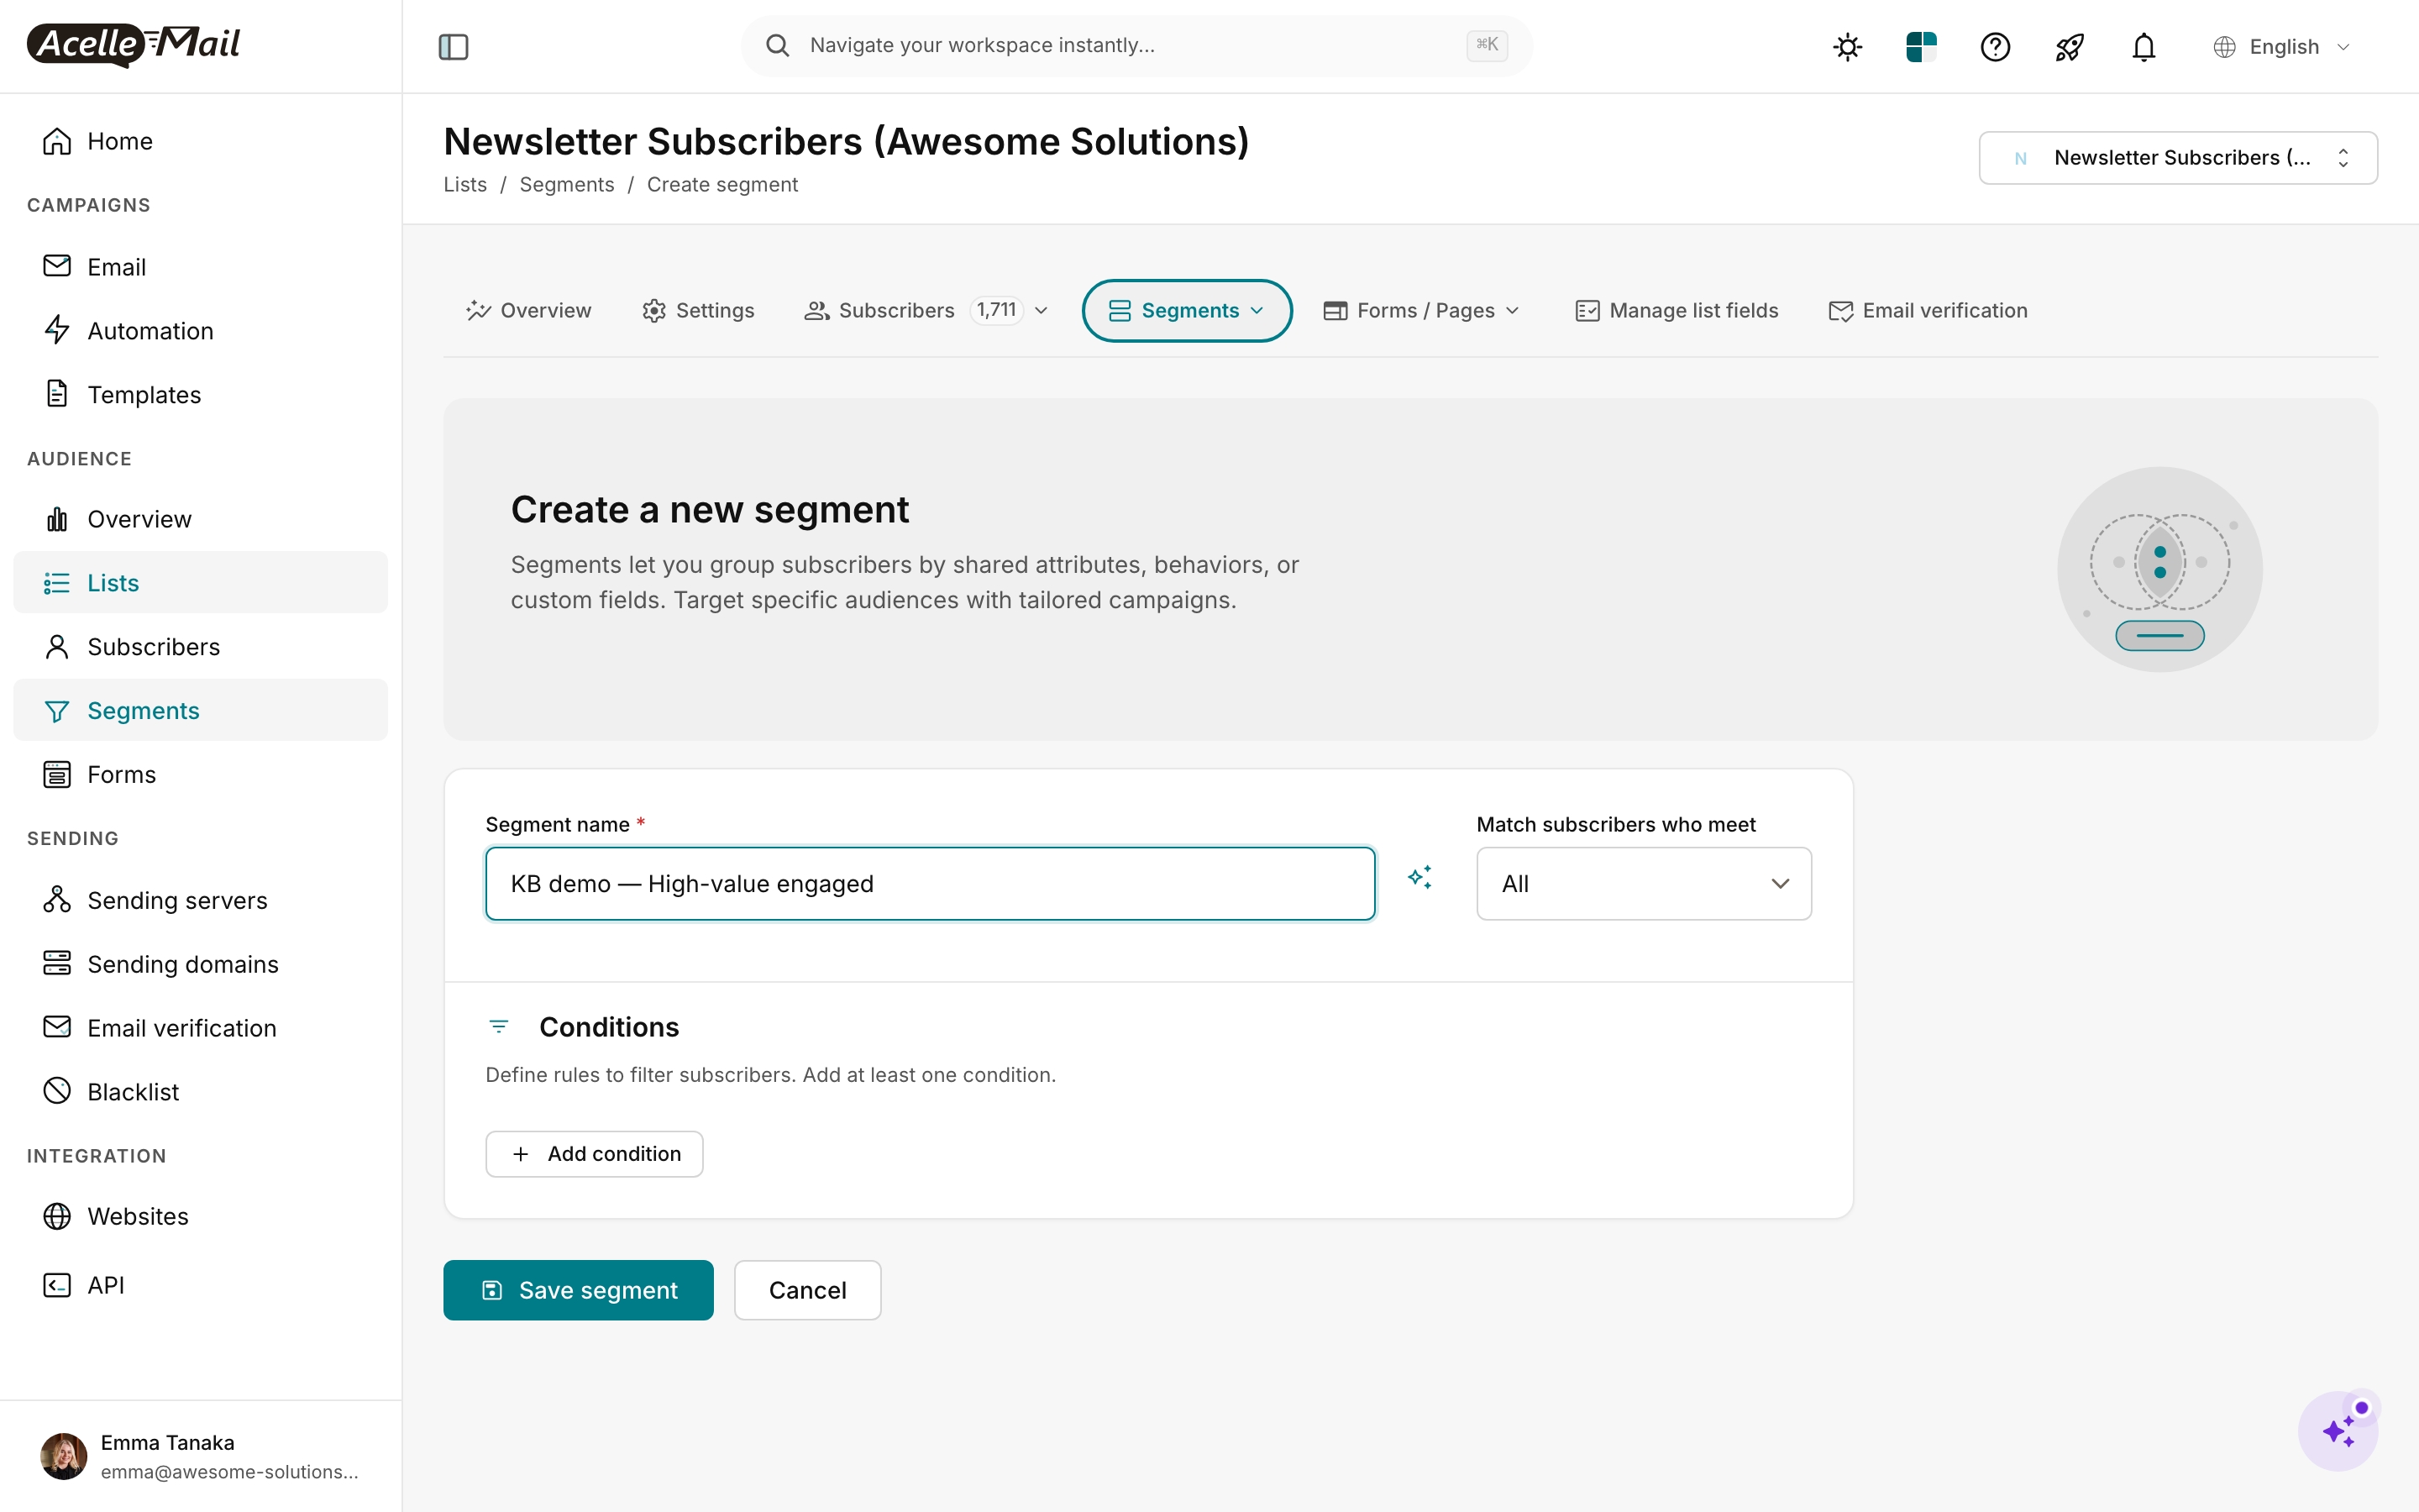2419x1512 pixels.
Task: Go to Home in the sidebar
Action: tap(200, 141)
